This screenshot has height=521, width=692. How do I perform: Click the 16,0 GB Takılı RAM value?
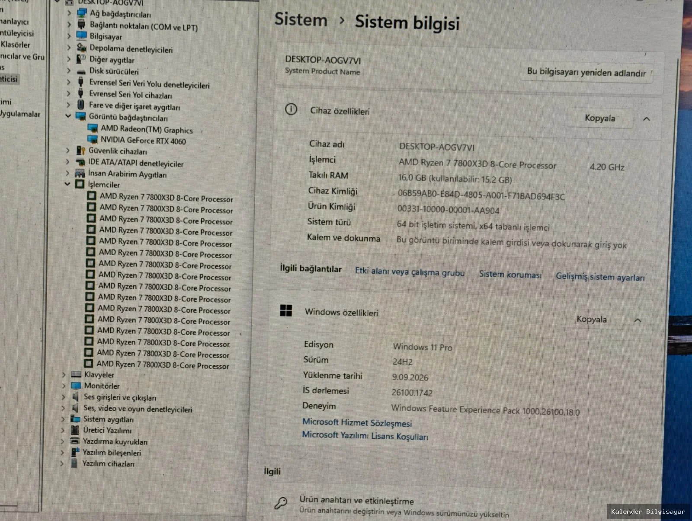[455, 179]
